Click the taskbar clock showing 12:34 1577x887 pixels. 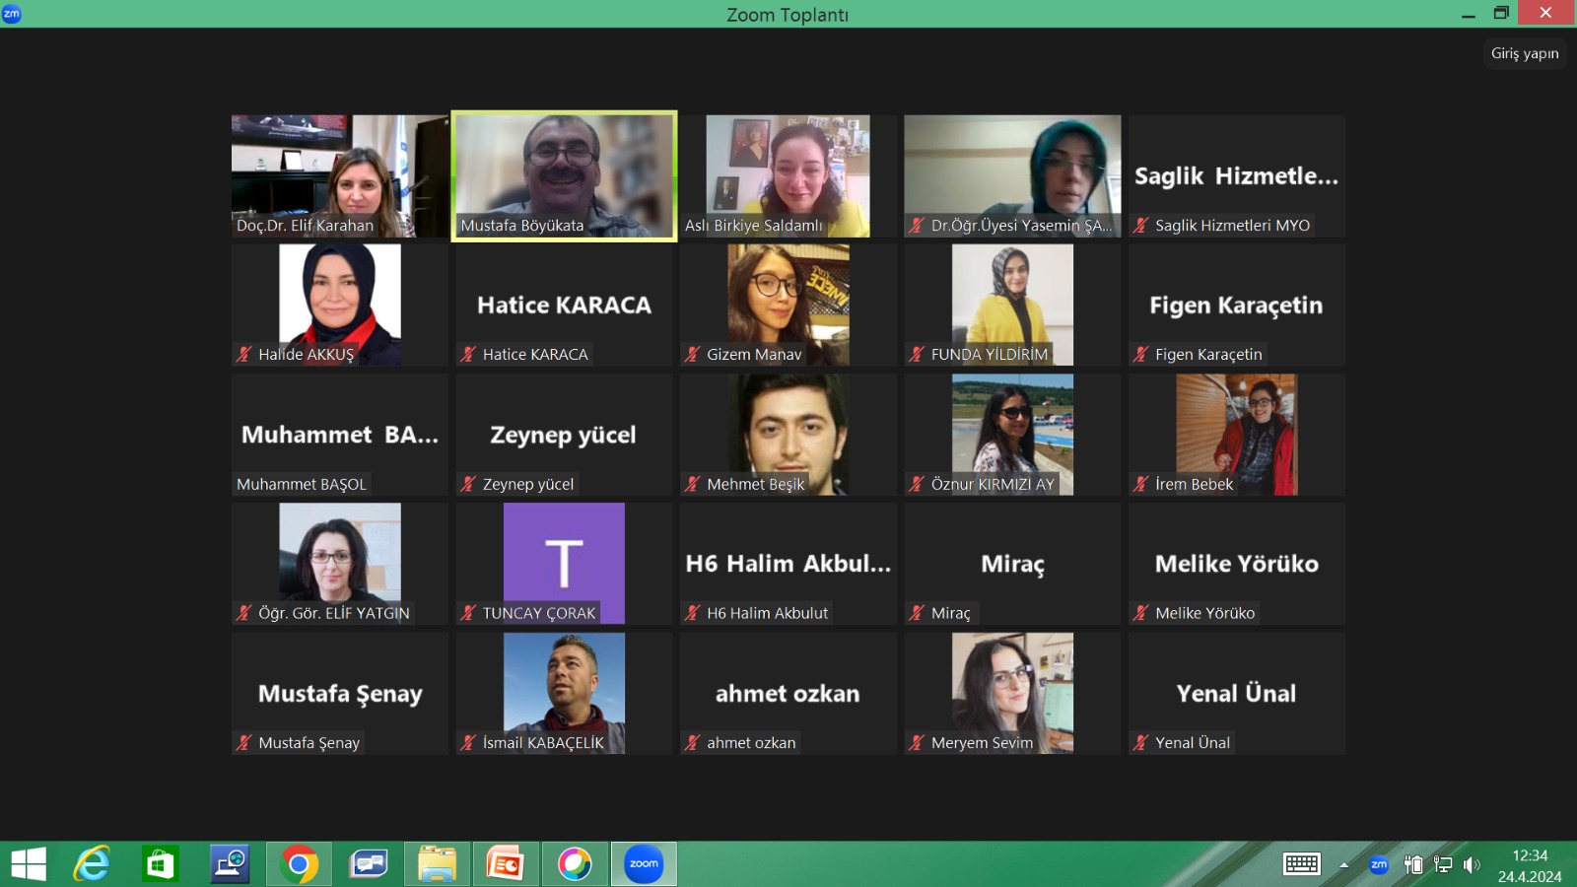[x=1529, y=865]
